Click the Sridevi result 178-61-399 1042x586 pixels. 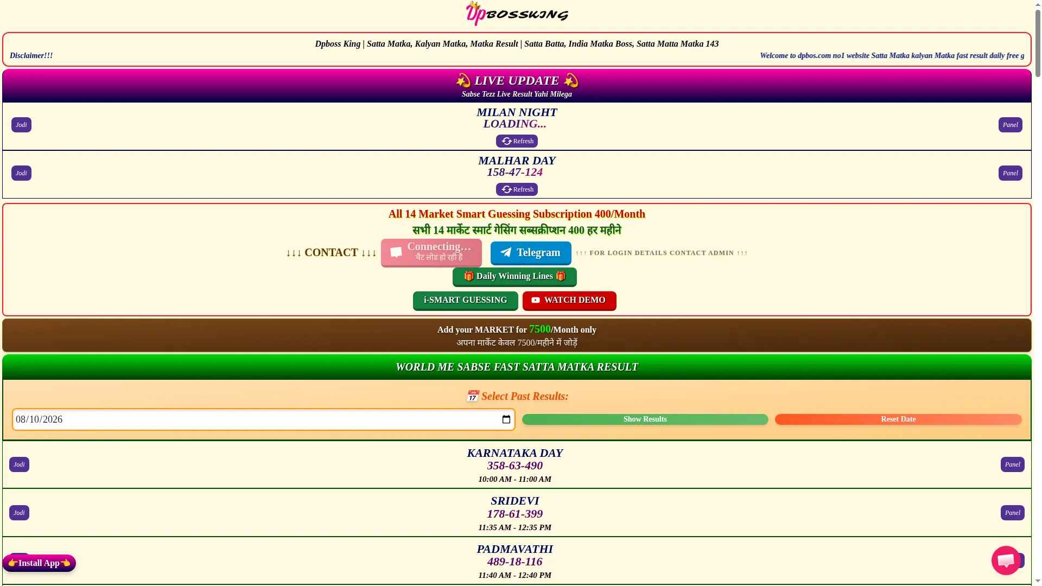[515, 514]
